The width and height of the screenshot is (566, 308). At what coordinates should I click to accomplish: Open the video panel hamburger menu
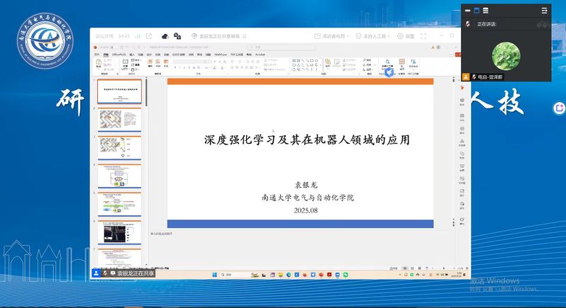(545, 11)
